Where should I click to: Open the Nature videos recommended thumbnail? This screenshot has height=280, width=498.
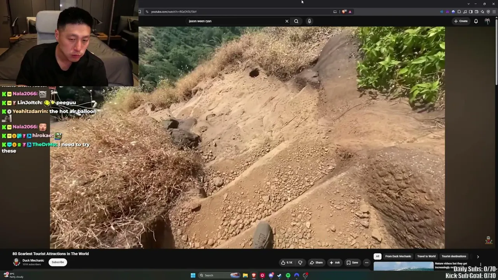pos(403,266)
